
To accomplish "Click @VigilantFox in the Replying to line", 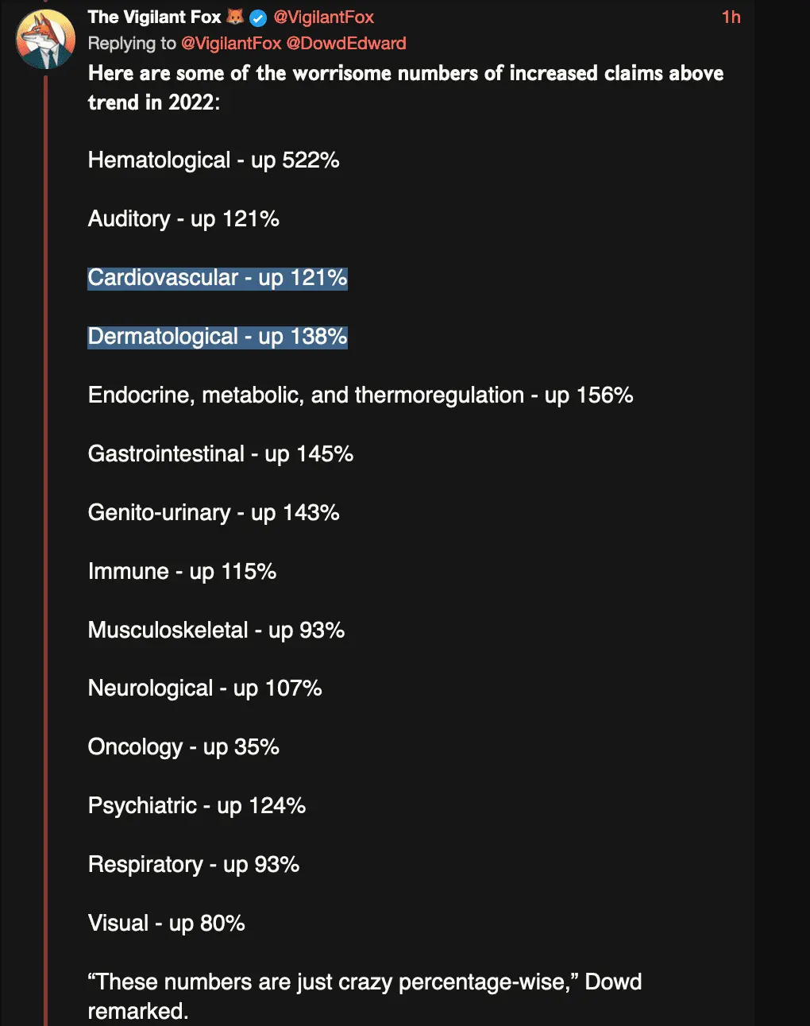I will coord(231,44).
